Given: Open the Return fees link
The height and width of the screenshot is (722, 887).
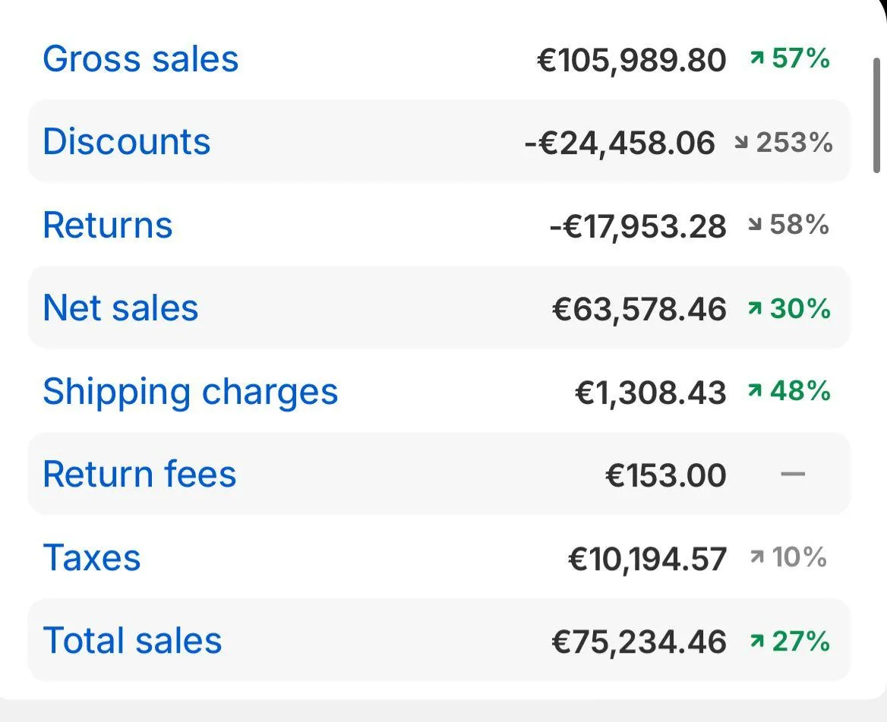Looking at the screenshot, I should [140, 475].
